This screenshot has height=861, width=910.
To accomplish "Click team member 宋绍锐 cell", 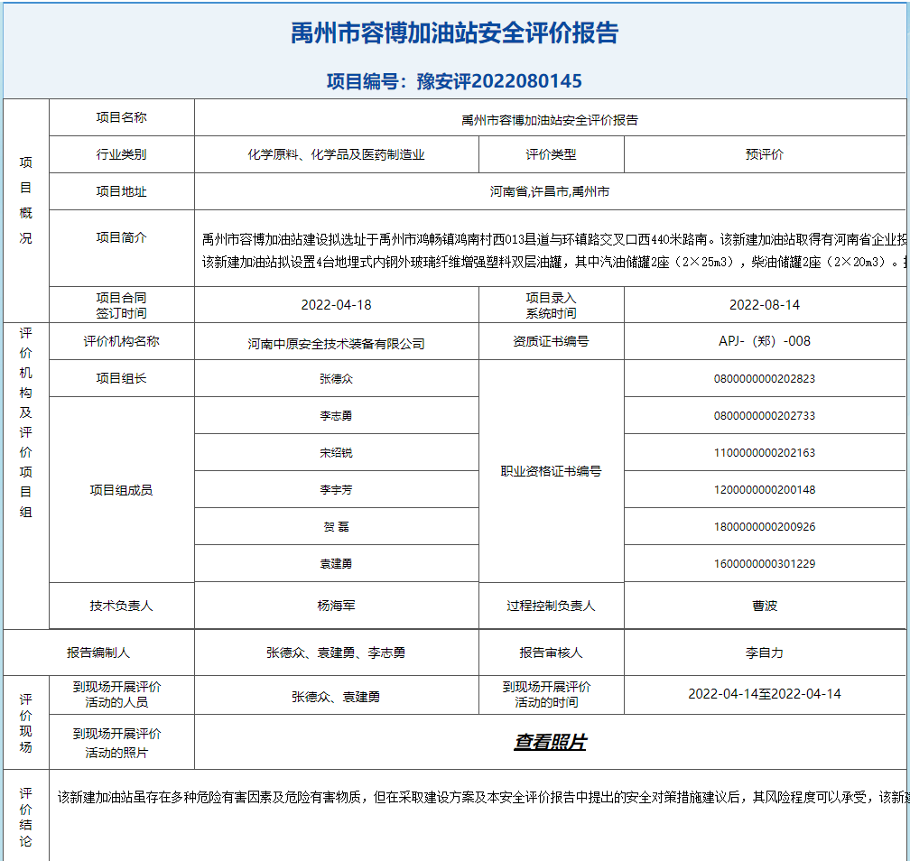I will click(336, 452).
